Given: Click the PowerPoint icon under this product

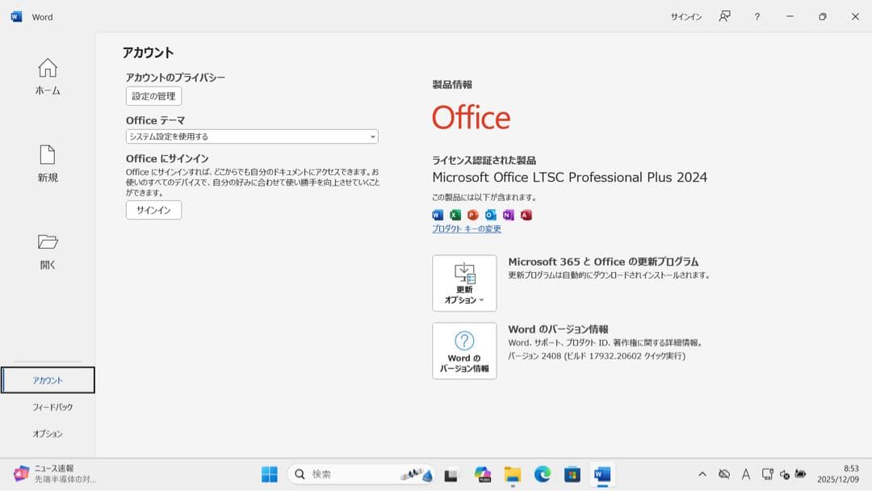Looking at the screenshot, I should click(472, 214).
